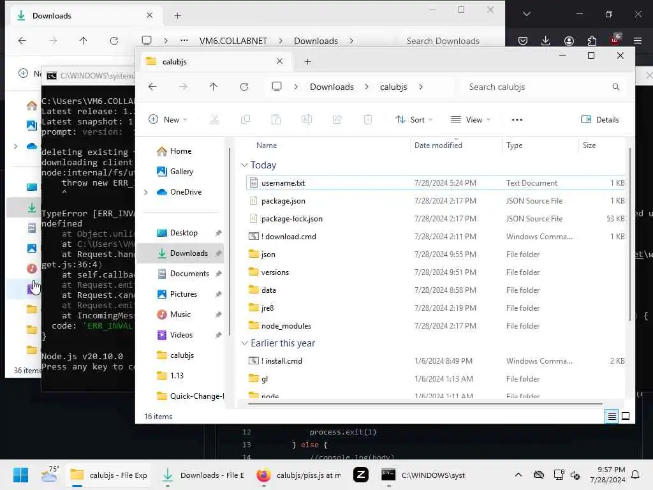Sort by Date modified column header

[x=438, y=145]
